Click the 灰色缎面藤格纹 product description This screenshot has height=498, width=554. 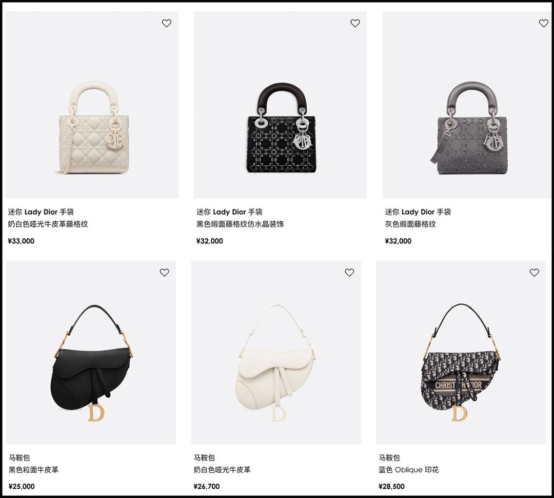click(410, 224)
